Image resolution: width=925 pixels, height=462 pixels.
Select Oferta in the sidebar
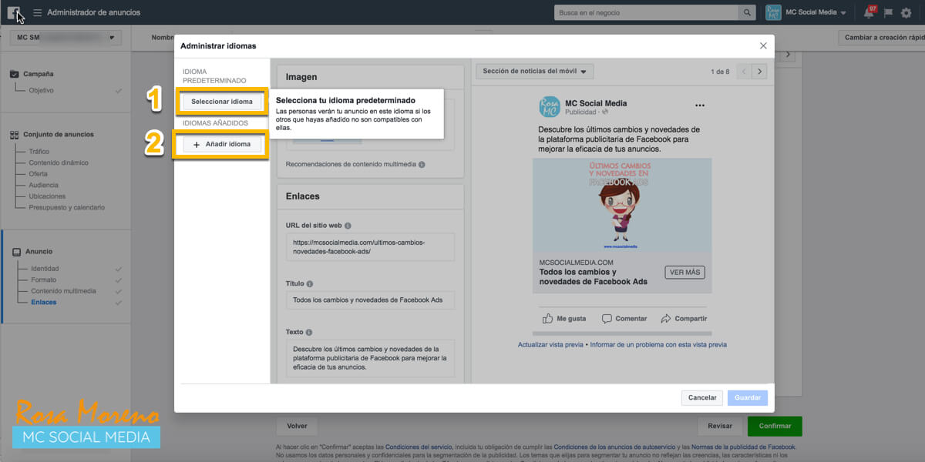38,174
